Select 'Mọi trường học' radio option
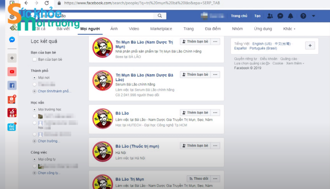This screenshot has height=189, width=330. [34, 109]
